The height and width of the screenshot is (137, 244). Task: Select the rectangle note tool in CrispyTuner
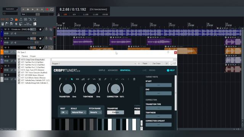coord(77,79)
